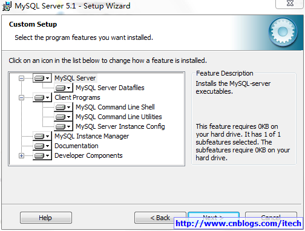Screen dimensions: 305x231
Task: Open install-option dropdown for MySQL Command Line Utilities
Action: pos(63,117)
